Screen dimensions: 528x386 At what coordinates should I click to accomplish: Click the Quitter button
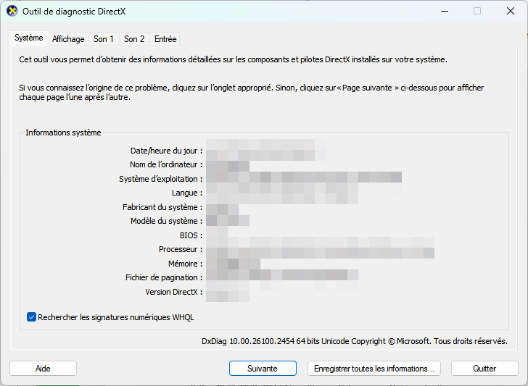(484, 369)
